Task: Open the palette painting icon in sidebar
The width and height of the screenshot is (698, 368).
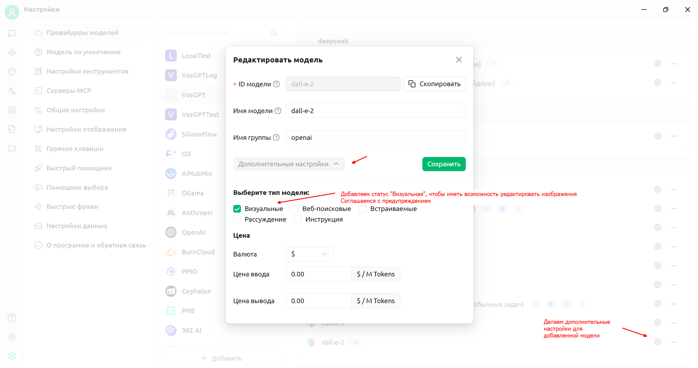Action: [12, 72]
